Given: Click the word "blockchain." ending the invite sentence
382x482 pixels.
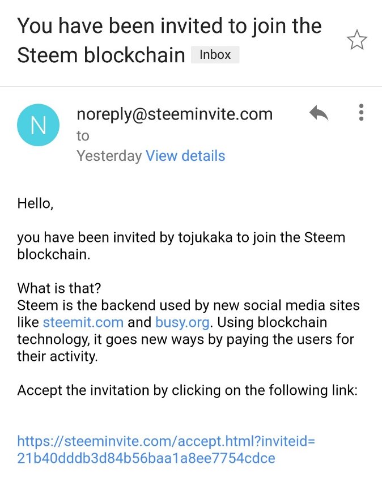Looking at the screenshot, I should click(53, 254).
